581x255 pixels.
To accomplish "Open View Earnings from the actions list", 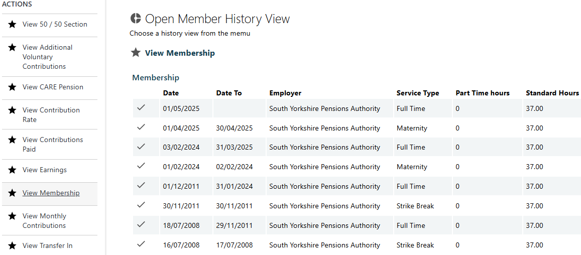I will 44,170.
